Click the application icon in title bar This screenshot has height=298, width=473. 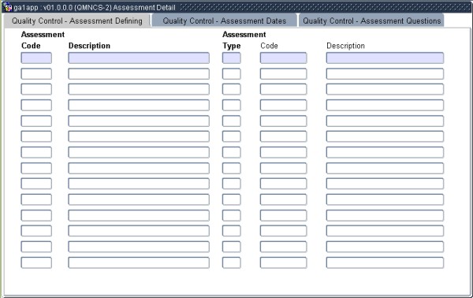pos(8,7)
